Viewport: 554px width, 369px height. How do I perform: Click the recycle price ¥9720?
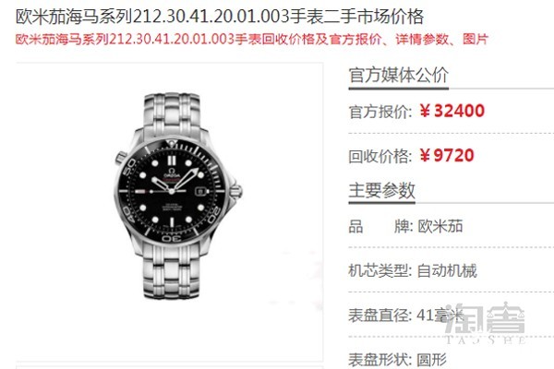(447, 155)
